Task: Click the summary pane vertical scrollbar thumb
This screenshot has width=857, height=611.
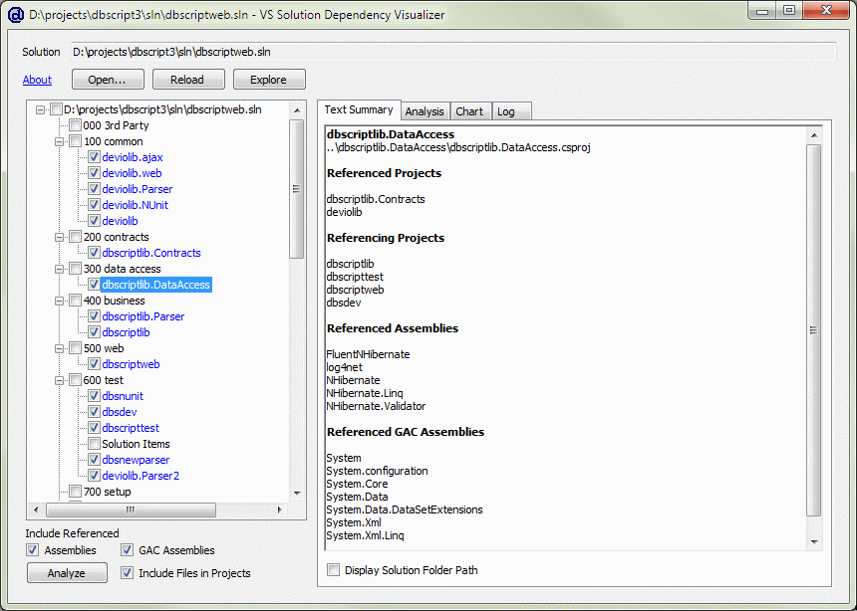Action: [814, 329]
